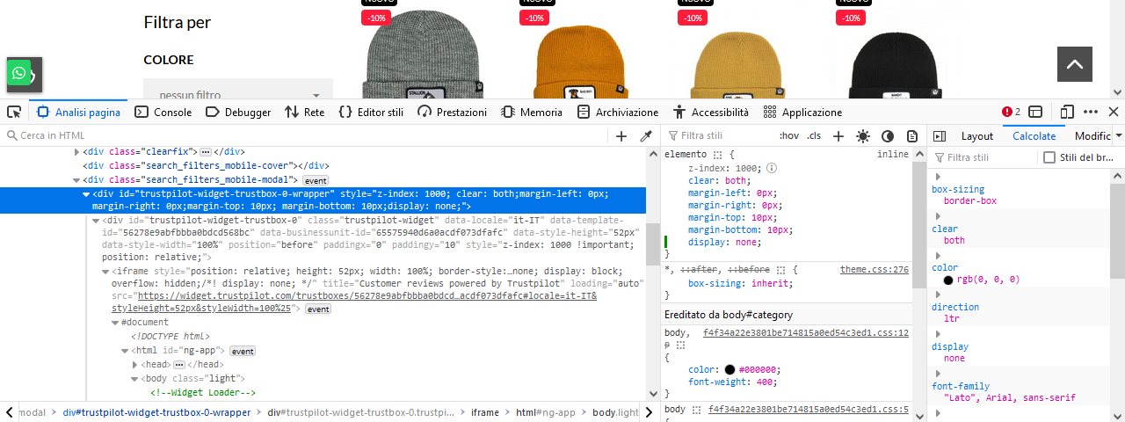
Task: Enable the 'Stili del browser' checkbox
Action: pos(1049,157)
